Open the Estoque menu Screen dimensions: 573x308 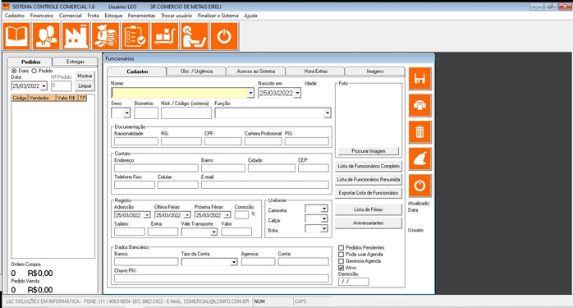tap(113, 16)
